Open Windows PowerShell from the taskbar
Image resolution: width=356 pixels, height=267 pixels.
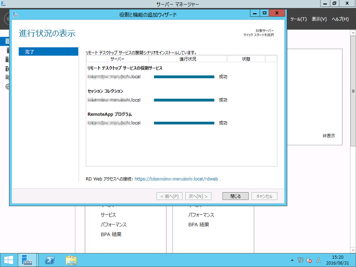(x=49, y=260)
